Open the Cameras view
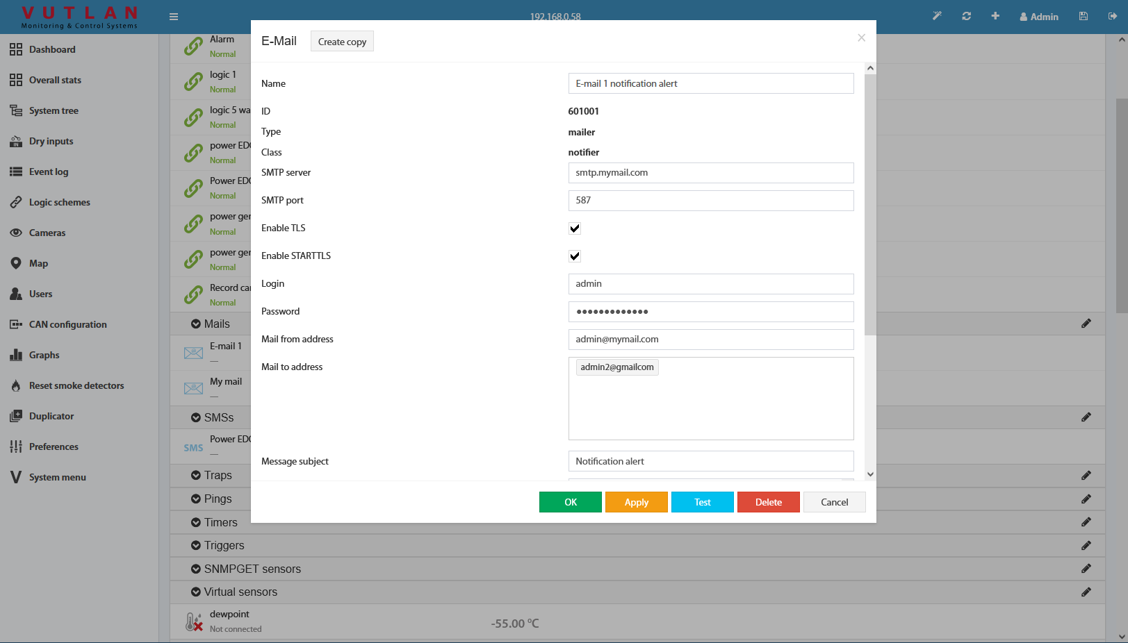 coord(47,233)
